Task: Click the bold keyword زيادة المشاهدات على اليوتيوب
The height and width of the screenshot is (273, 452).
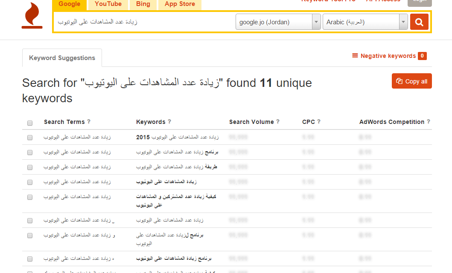Action: click(166, 182)
